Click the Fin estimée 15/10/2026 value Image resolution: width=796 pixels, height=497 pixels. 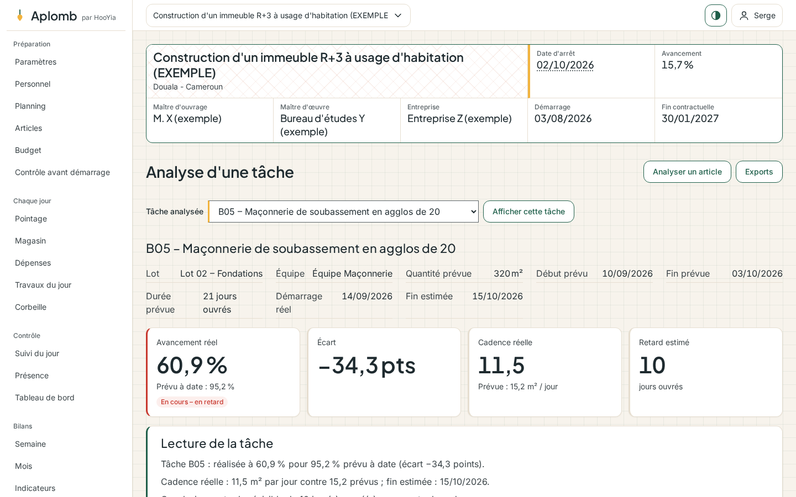coord(498,296)
